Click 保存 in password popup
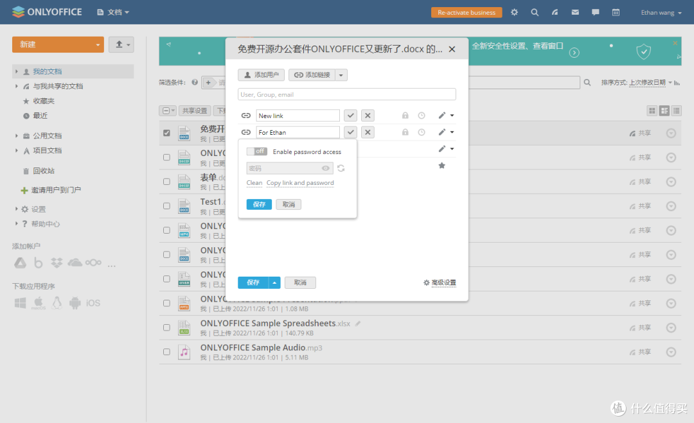This screenshot has width=694, height=423. click(x=259, y=204)
